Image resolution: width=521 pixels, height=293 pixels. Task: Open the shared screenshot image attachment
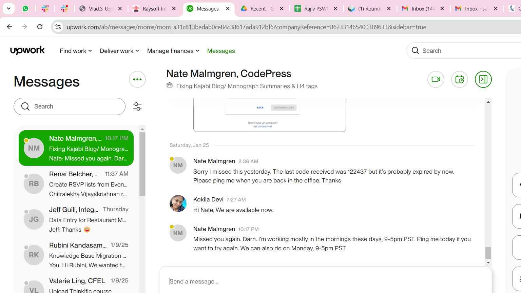tap(270, 115)
